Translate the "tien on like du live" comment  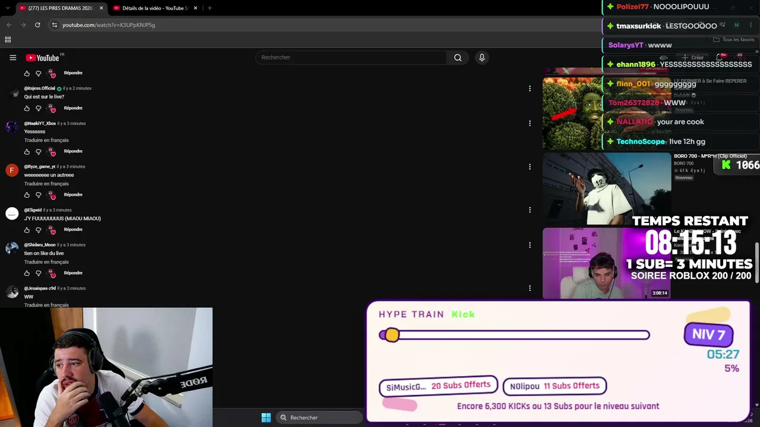point(46,262)
